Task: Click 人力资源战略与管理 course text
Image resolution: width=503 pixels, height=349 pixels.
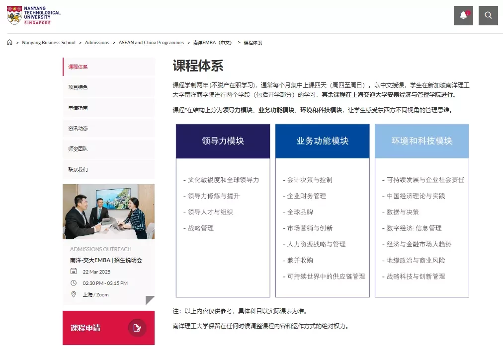Action: point(316,244)
